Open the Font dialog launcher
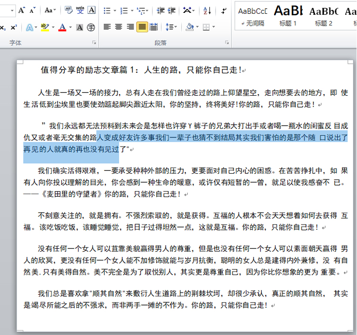Screen dimensions: 357x335 [94, 42]
